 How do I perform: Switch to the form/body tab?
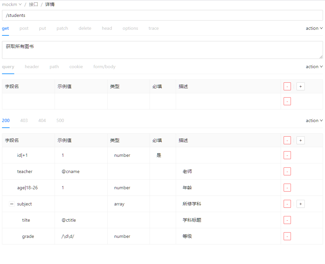pos(104,67)
